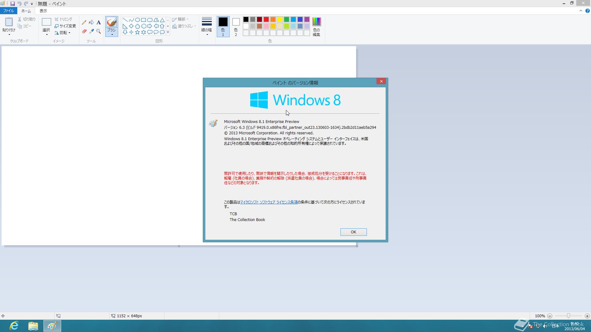The image size is (591, 332).
Task: Expand the shapes gallery More button
Action: [168, 32]
